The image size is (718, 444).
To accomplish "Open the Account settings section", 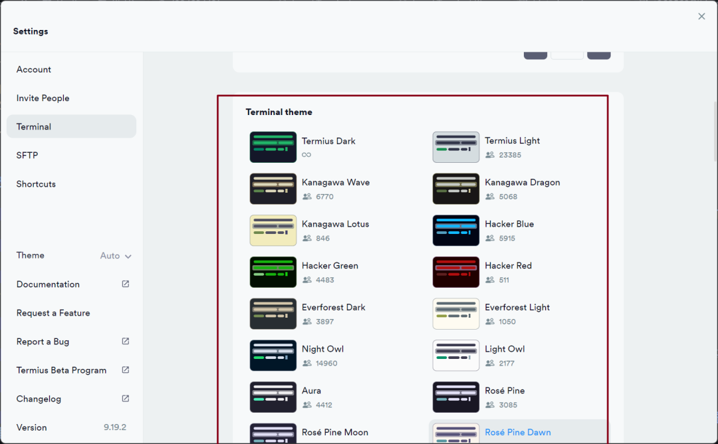I will (x=71, y=70).
